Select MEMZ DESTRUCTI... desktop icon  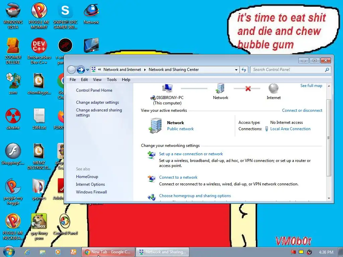(39, 156)
